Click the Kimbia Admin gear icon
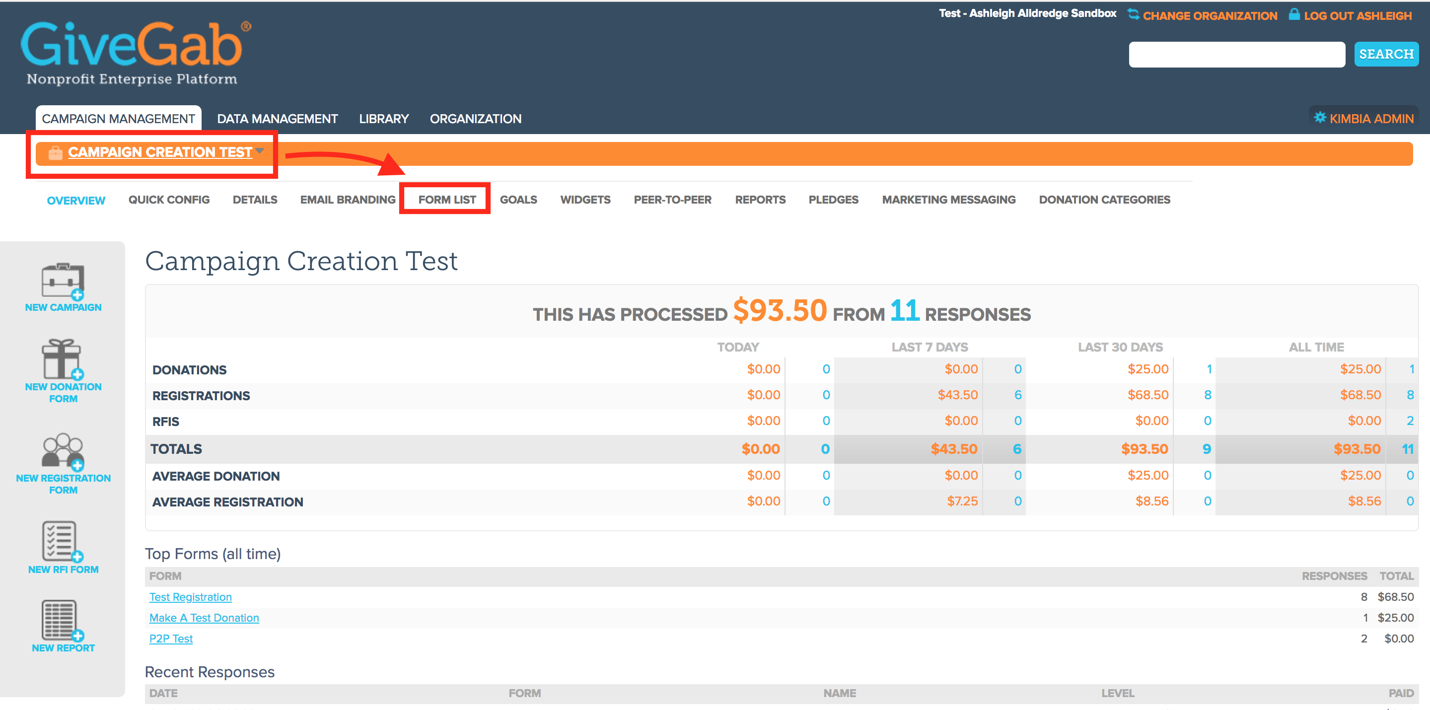Image resolution: width=1430 pixels, height=710 pixels. click(x=1320, y=118)
